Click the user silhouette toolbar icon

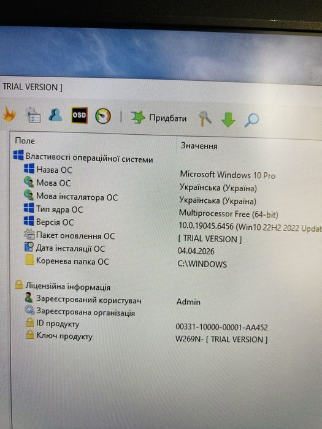point(56,115)
